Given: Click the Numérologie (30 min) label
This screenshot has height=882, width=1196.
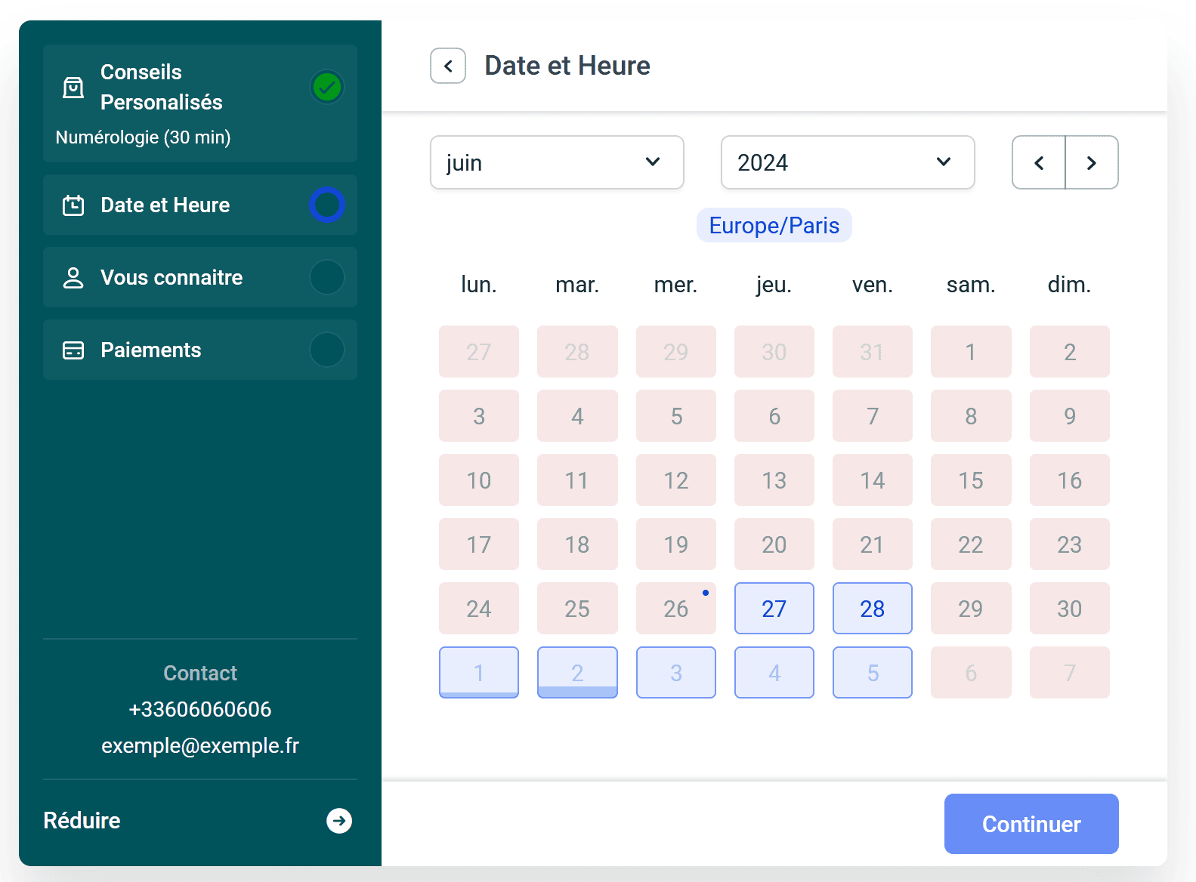Looking at the screenshot, I should [x=144, y=137].
